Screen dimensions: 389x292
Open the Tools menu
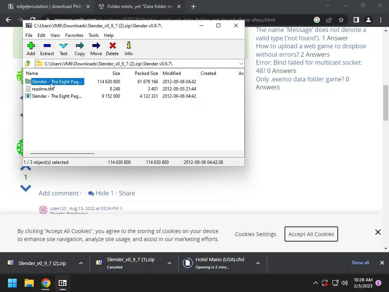click(x=93, y=35)
